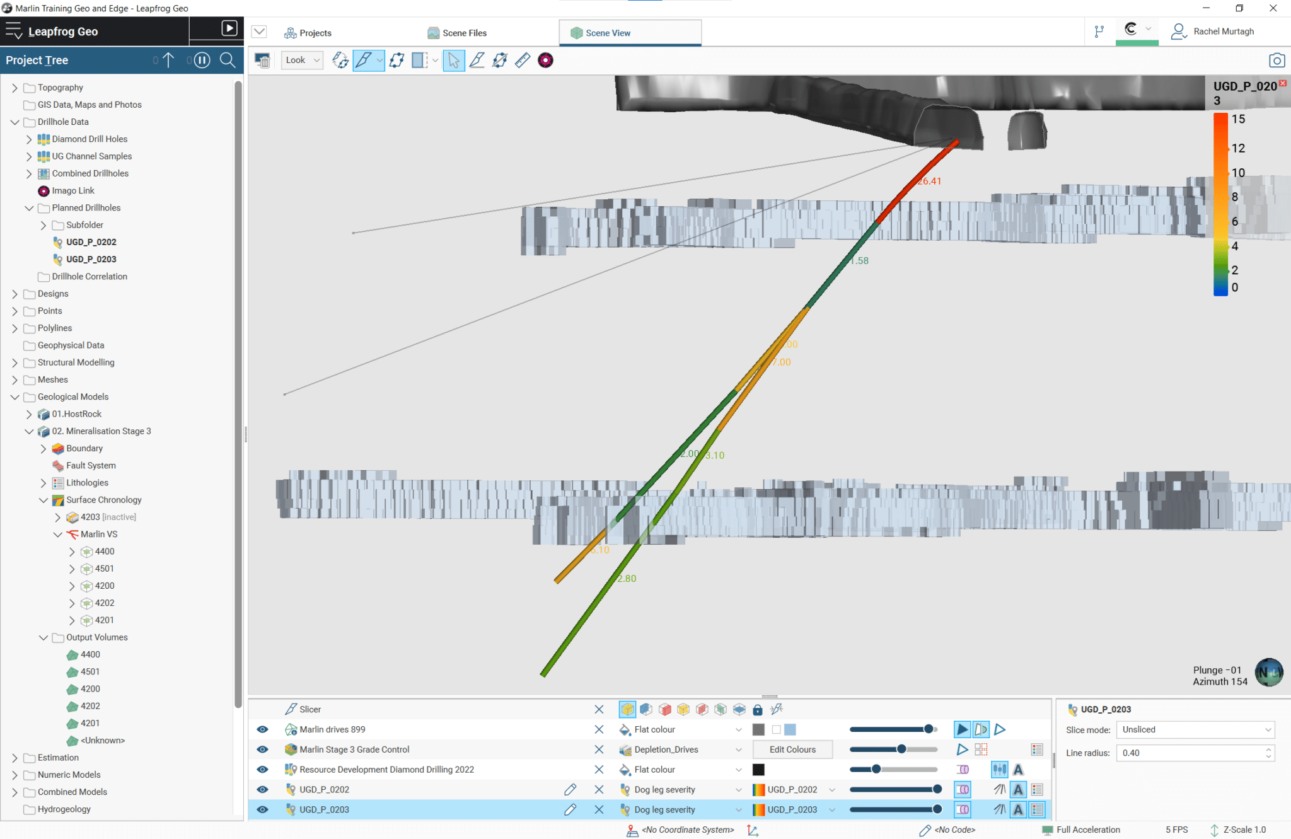Open the Scene Files tab
Viewport: 1291px width, 839px height.
457,33
